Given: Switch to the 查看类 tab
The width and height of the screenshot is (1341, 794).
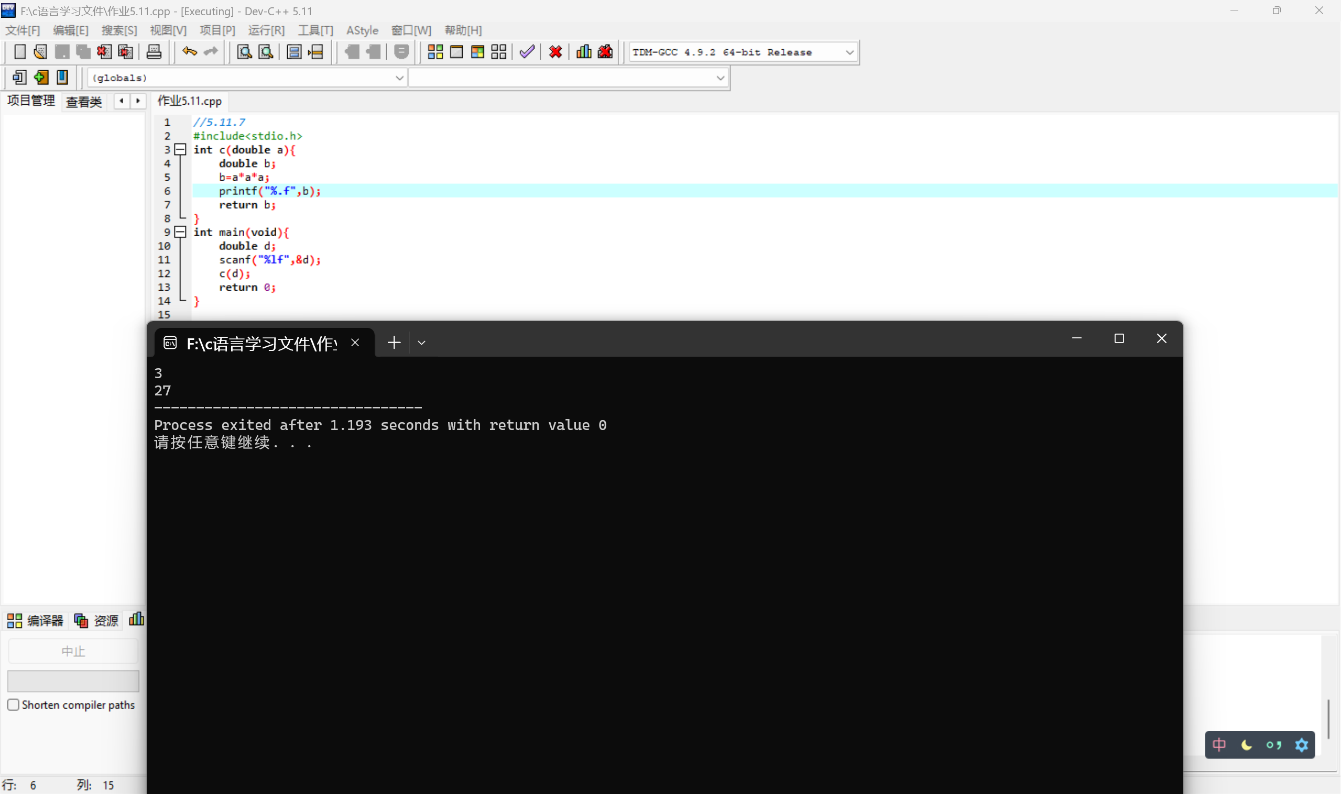Looking at the screenshot, I should coord(83,102).
